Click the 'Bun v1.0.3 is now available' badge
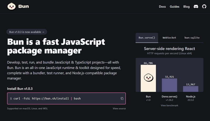The width and height of the screenshot is (210, 121). click(27, 32)
